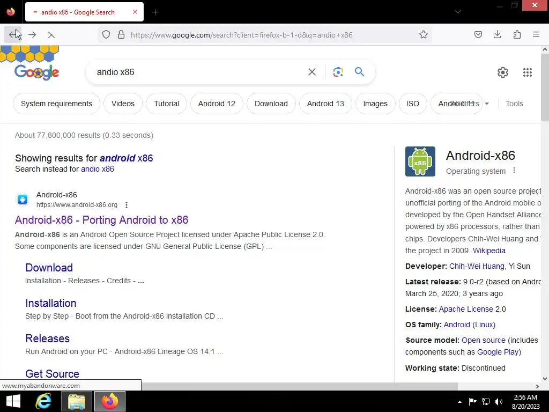The image size is (549, 412).
Task: Open the Windows Start menu
Action: [x=13, y=401]
